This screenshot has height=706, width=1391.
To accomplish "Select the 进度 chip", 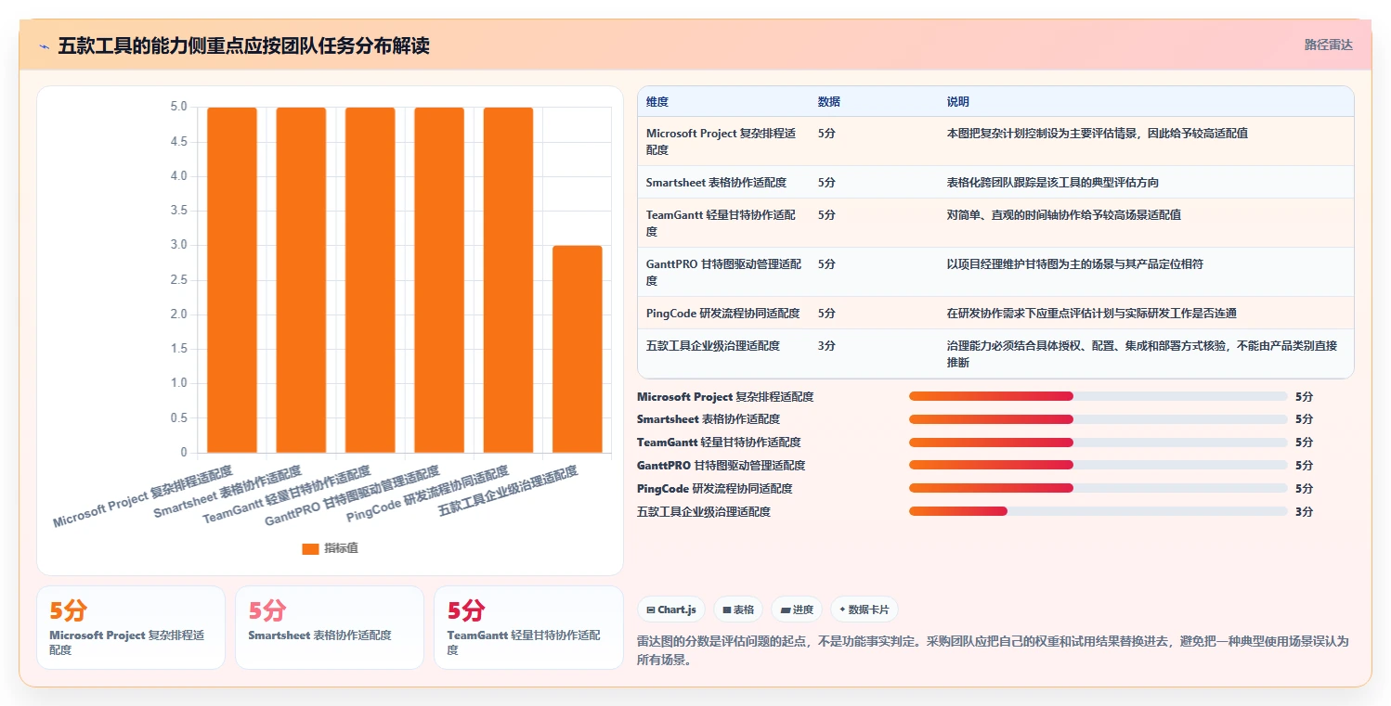I will pos(797,610).
